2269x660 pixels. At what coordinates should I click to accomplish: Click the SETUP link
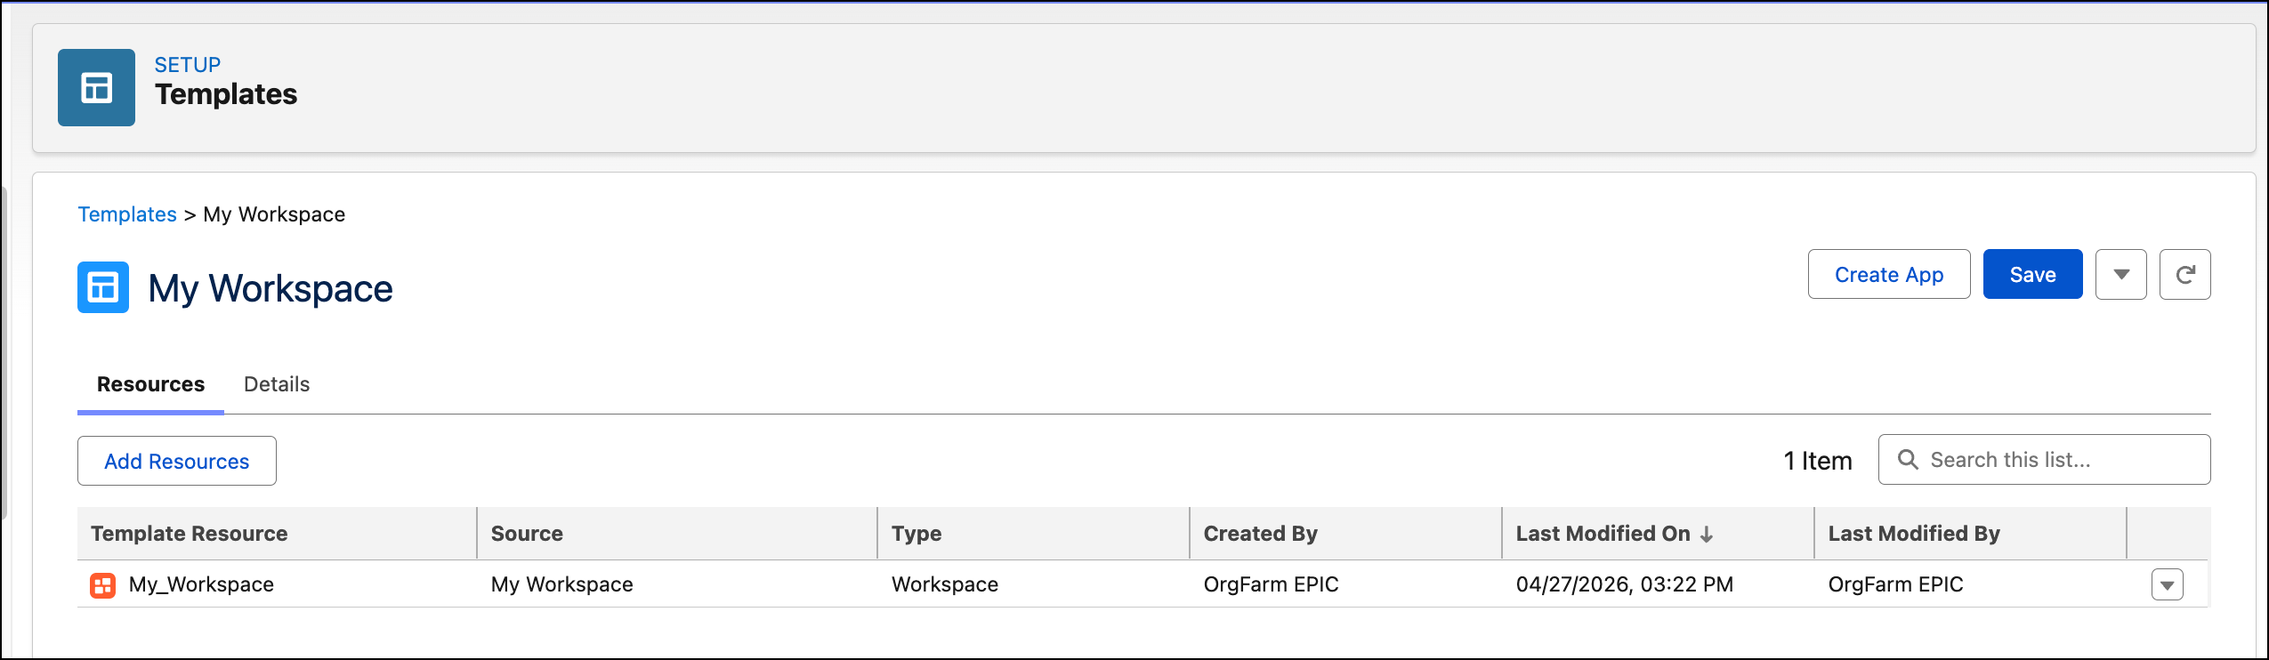pyautogui.click(x=188, y=65)
